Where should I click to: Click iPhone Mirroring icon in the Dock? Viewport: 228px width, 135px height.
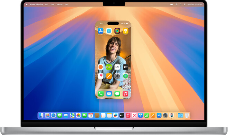[171, 115]
